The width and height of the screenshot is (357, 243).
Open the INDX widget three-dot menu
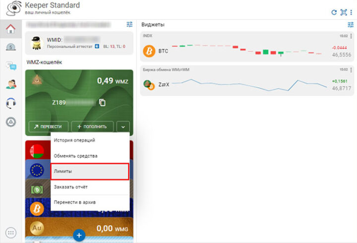point(351,36)
